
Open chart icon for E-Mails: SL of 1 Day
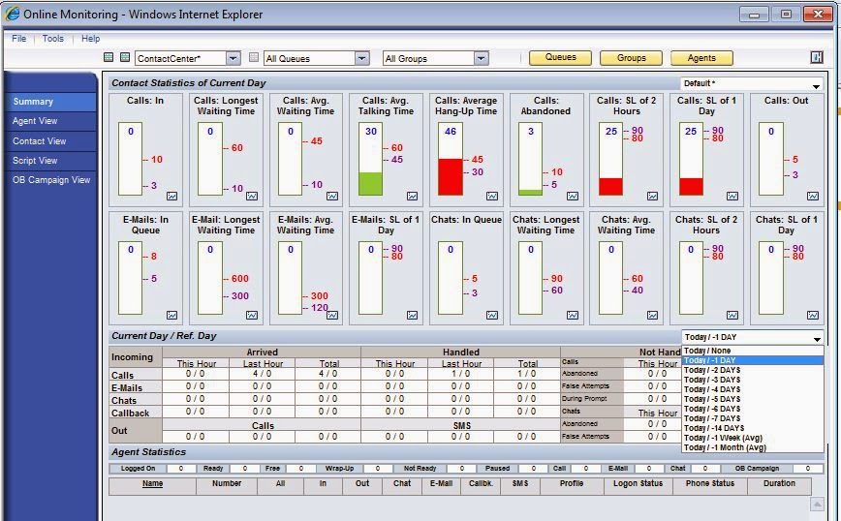412,315
